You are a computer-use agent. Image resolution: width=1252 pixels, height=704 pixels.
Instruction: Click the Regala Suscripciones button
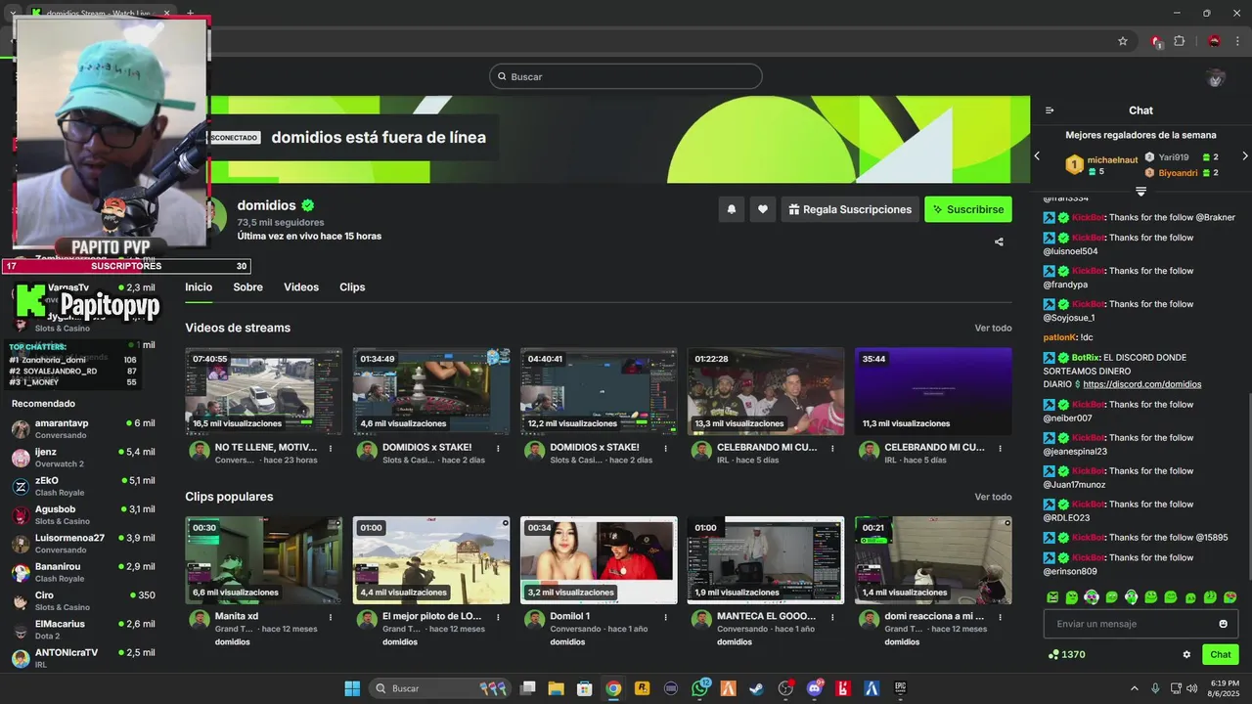[x=850, y=209]
